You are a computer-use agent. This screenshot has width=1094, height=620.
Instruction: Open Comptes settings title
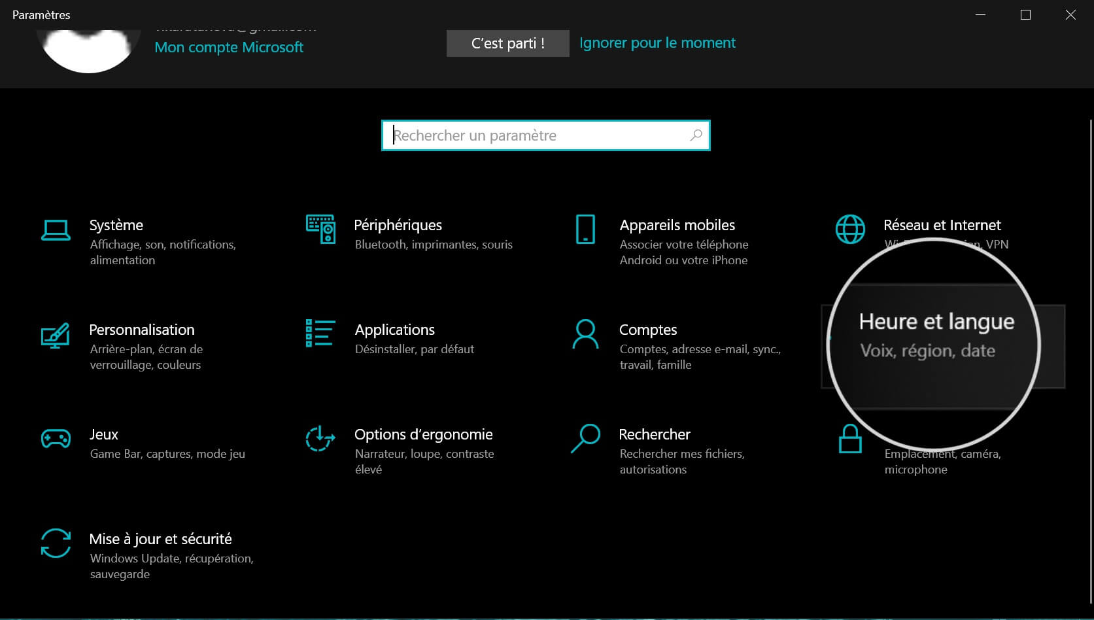(648, 330)
